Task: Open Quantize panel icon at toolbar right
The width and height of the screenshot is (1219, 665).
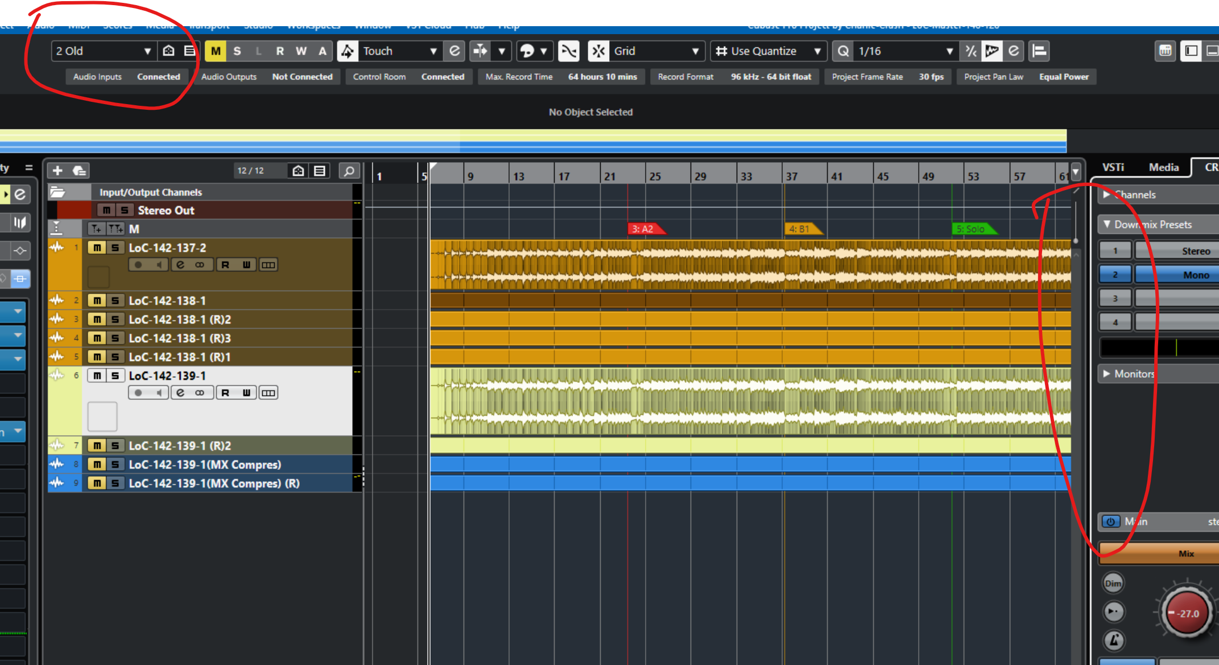Action: 1014,51
